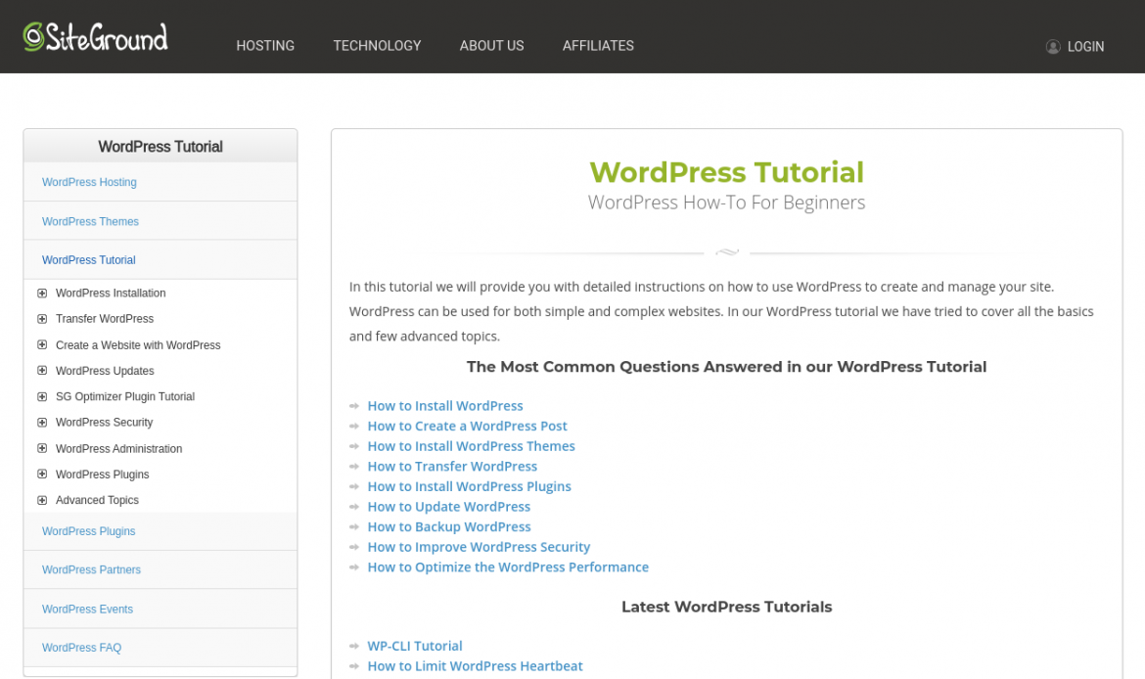This screenshot has width=1145, height=679.
Task: Open WordPress Hosting in the sidebar
Action: 89,182
